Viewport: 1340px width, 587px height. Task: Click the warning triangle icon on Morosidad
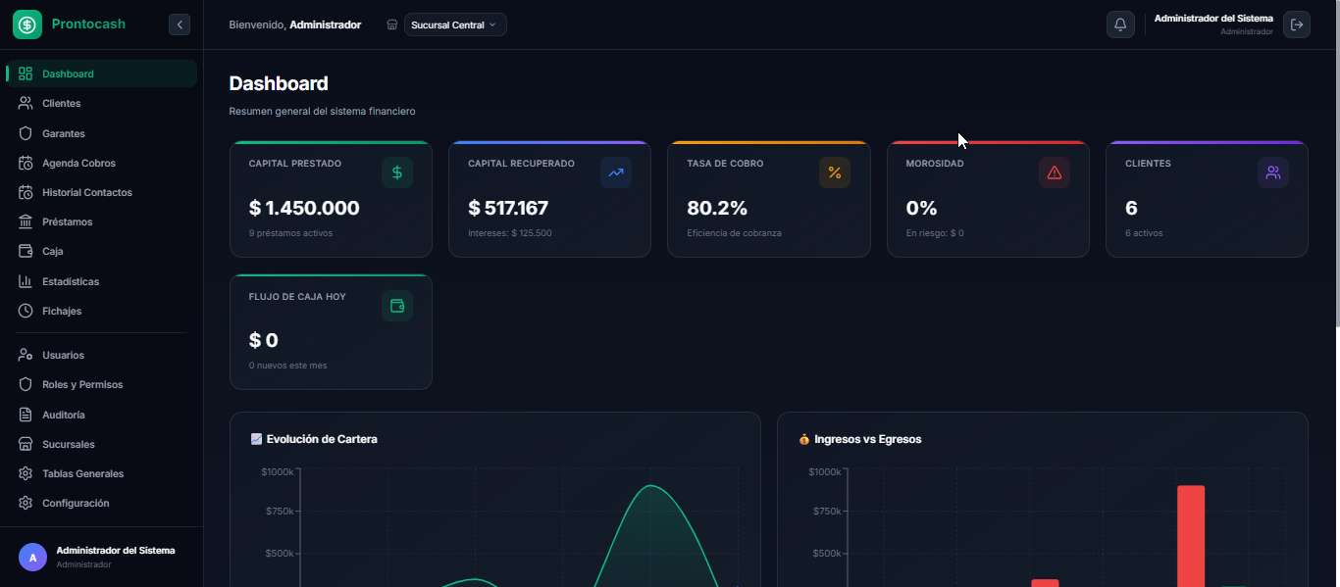click(x=1055, y=172)
